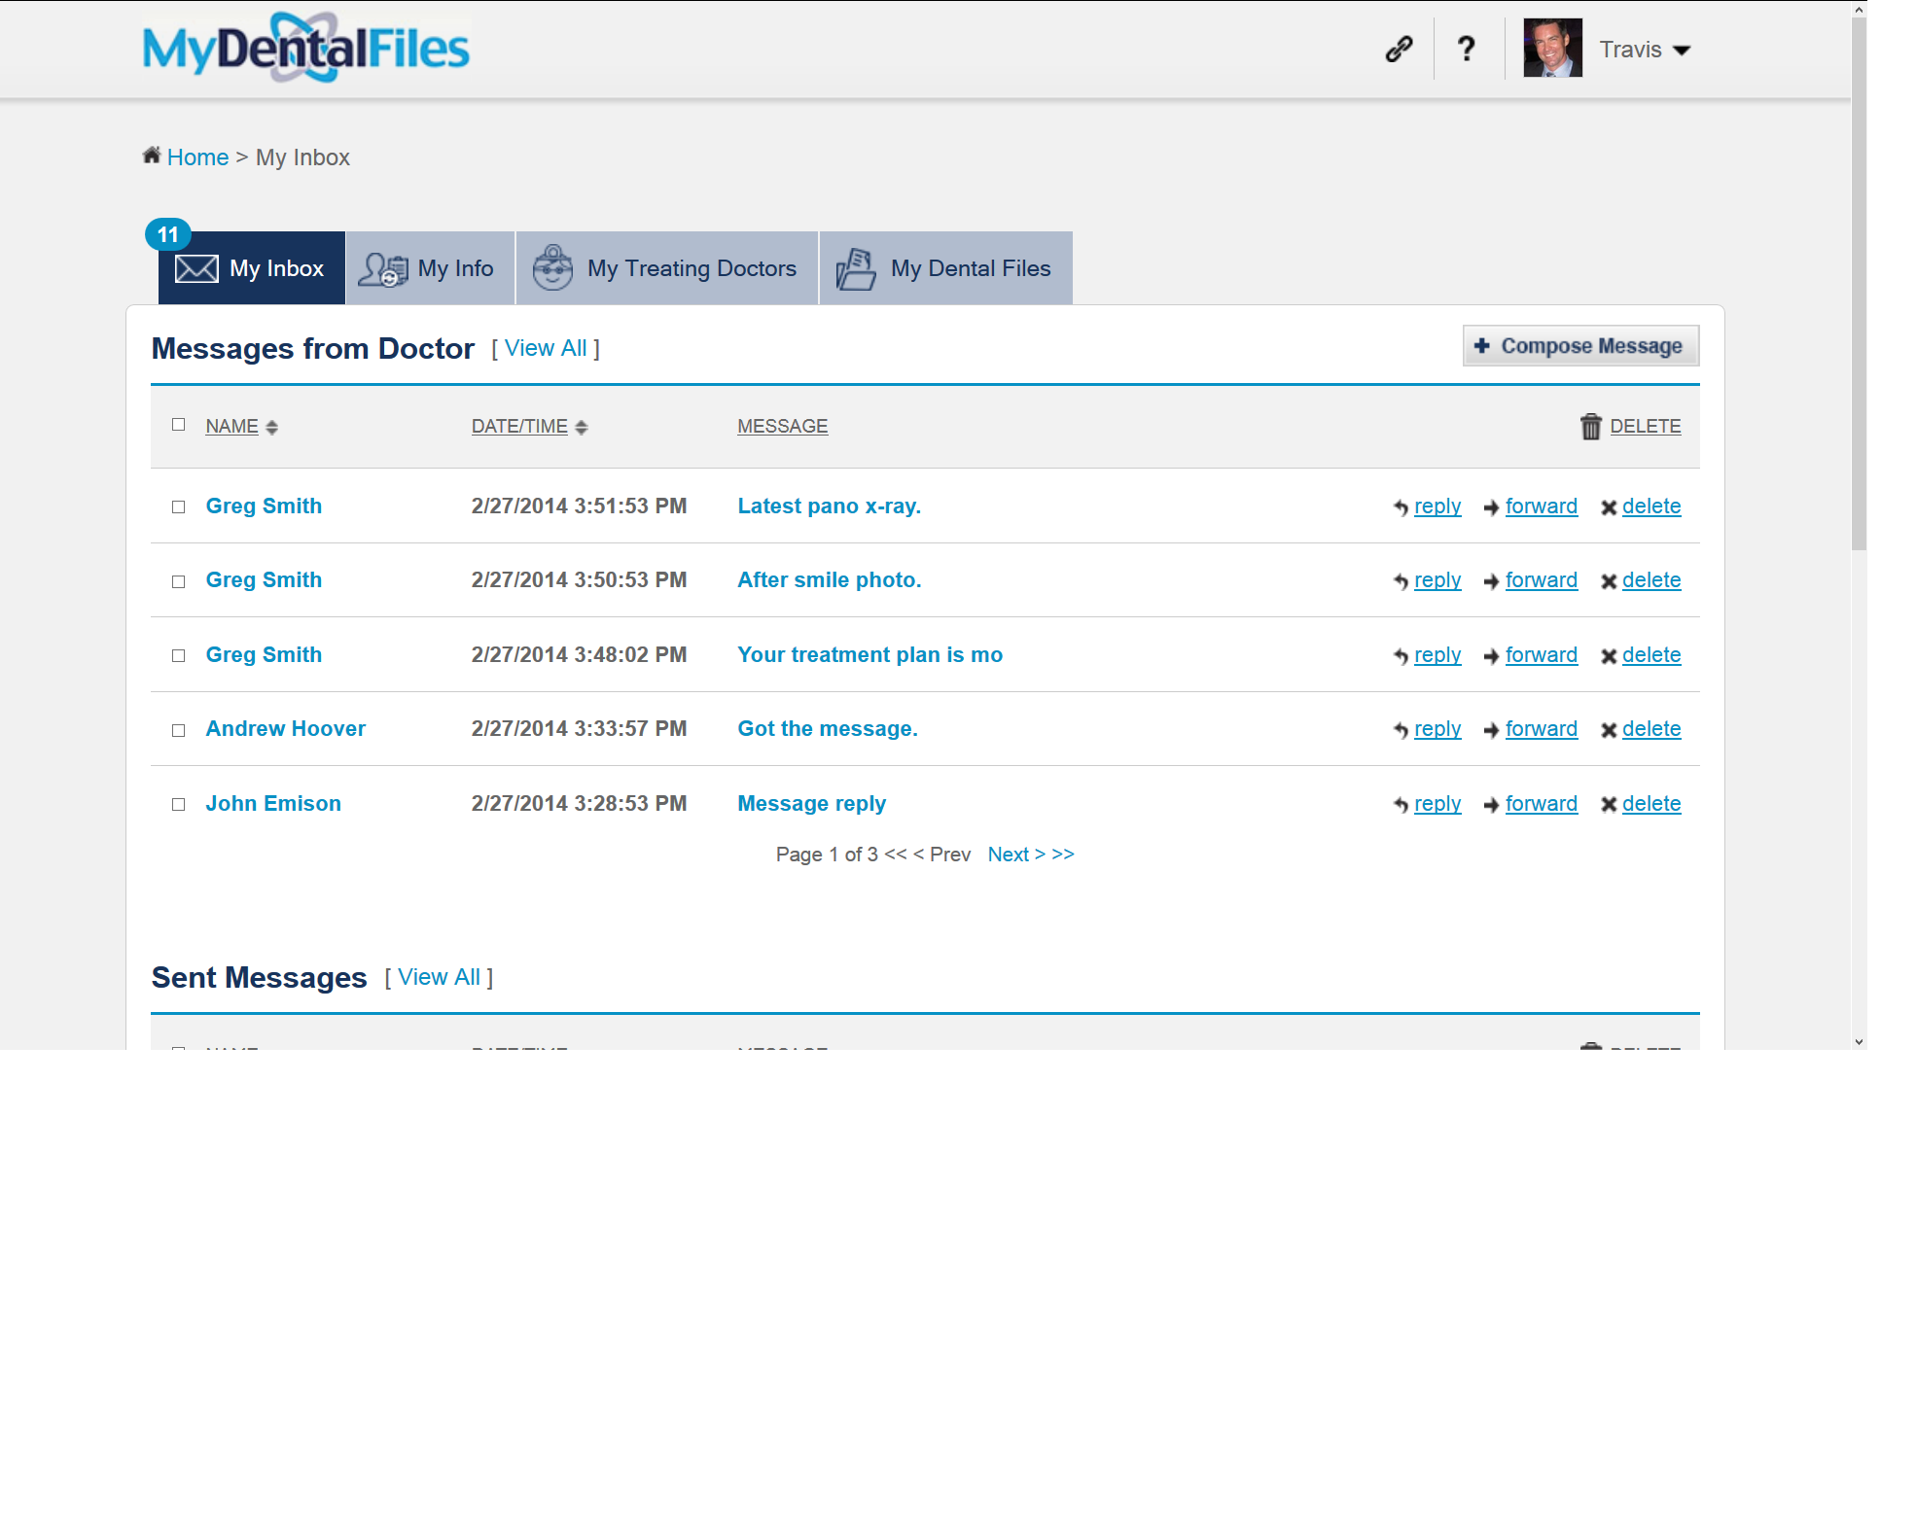
Task: Click View All link for Sent Messages
Action: point(439,976)
